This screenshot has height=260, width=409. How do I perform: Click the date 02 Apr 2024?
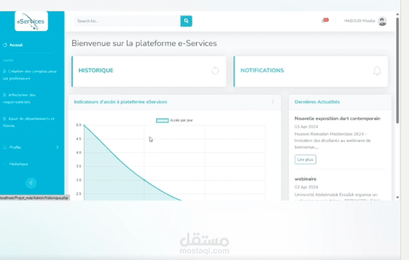[x=306, y=187]
